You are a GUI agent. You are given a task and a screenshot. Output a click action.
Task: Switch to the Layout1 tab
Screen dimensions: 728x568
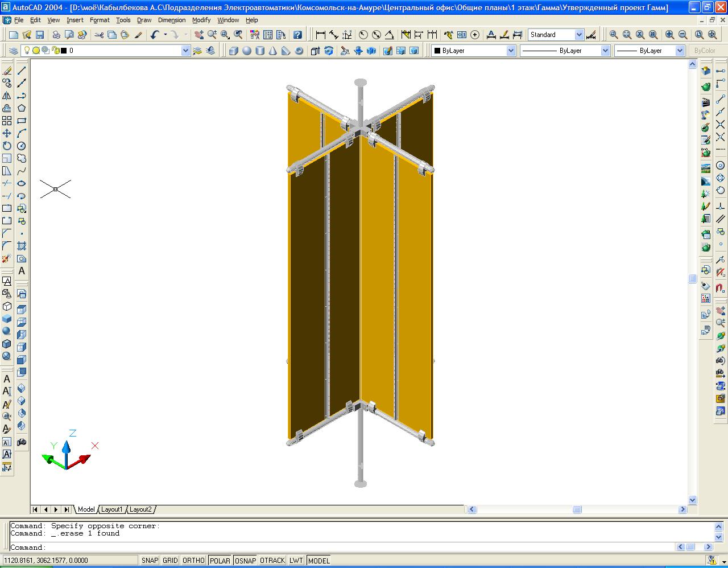tap(112, 509)
